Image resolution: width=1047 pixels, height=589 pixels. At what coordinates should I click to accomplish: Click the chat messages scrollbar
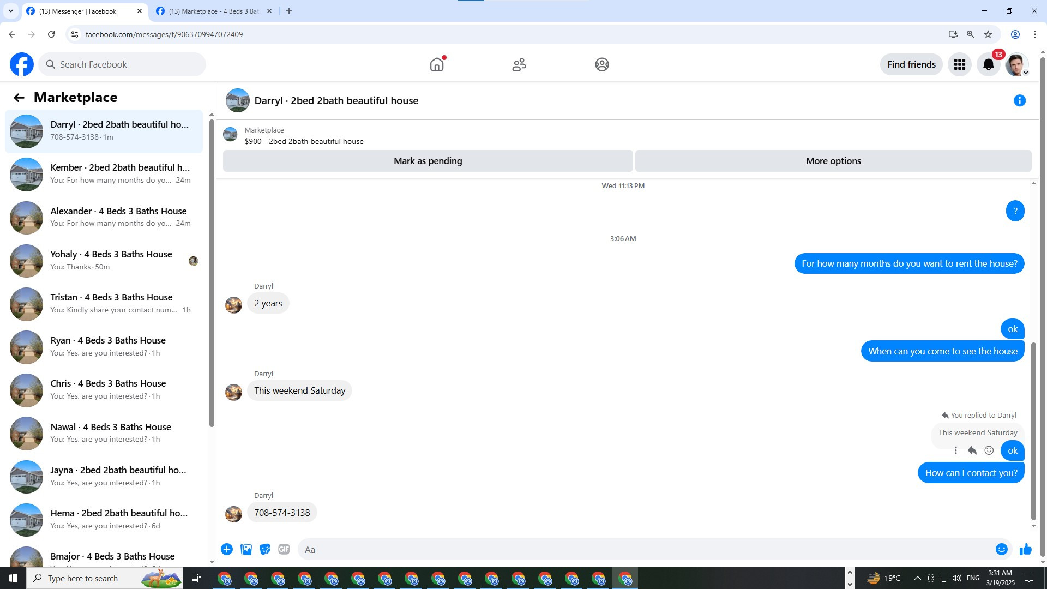1033,431
